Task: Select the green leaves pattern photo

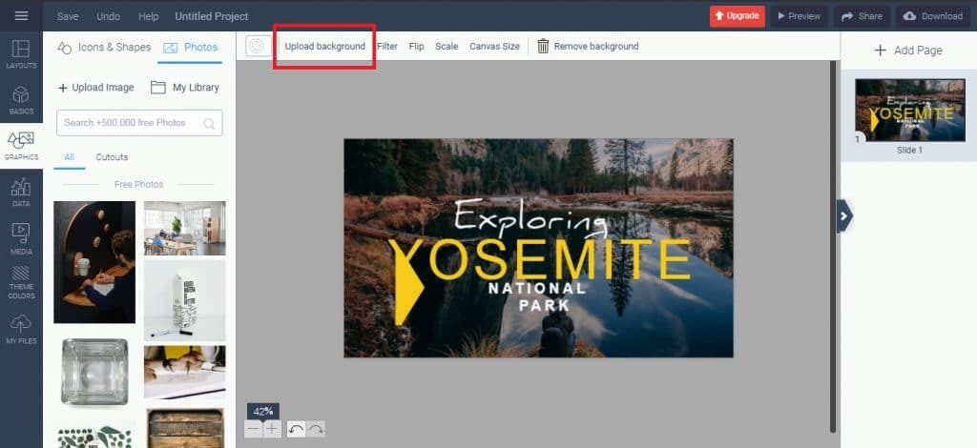Action: [94, 435]
